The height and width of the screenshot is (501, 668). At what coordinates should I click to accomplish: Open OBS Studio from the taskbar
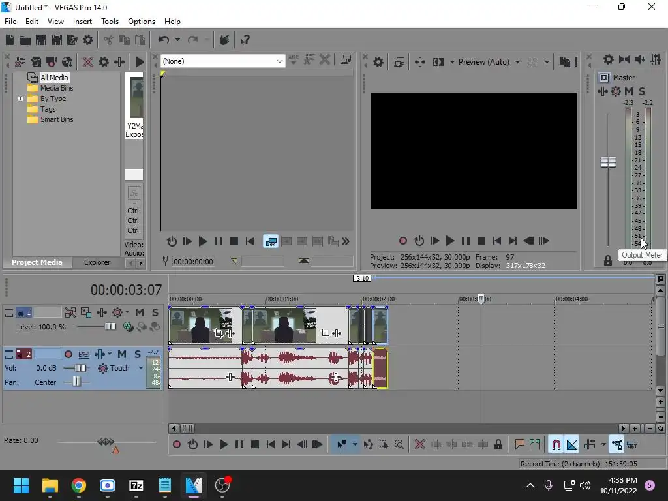click(x=222, y=485)
